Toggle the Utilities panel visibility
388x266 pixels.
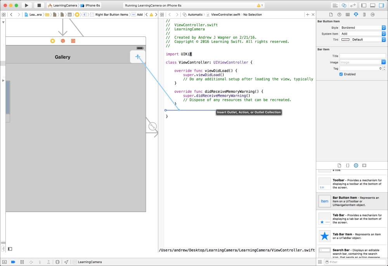[381, 5]
